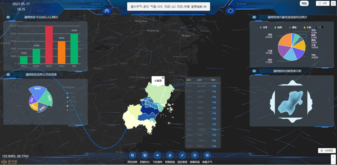Click the 飞行温州 airplane icon
Screen dimensions: 337x165
(157, 155)
